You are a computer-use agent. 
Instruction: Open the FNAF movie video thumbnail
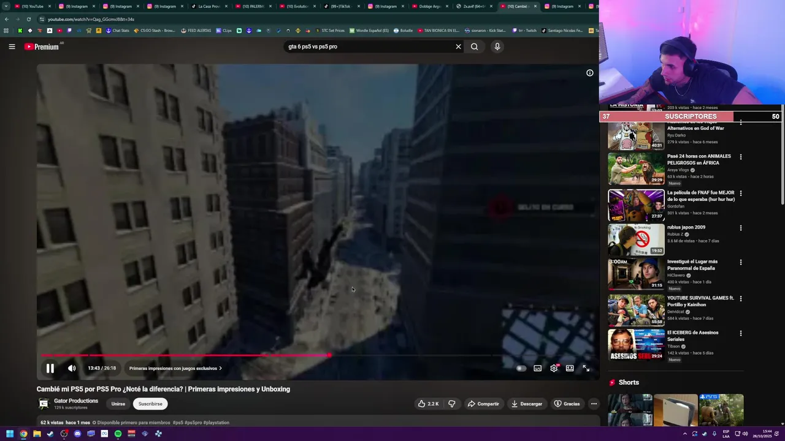pyautogui.click(x=636, y=205)
